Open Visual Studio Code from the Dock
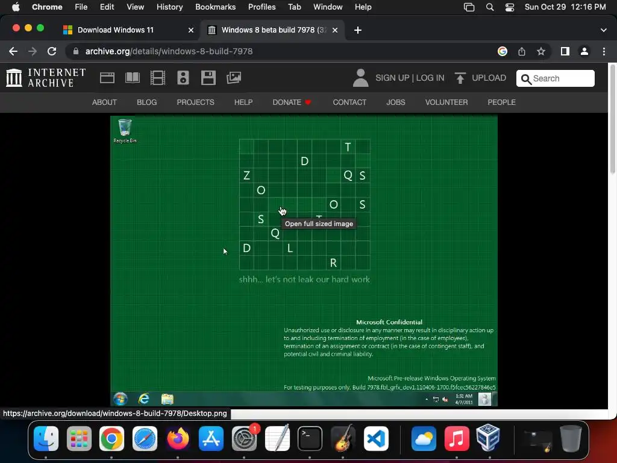 click(376, 438)
